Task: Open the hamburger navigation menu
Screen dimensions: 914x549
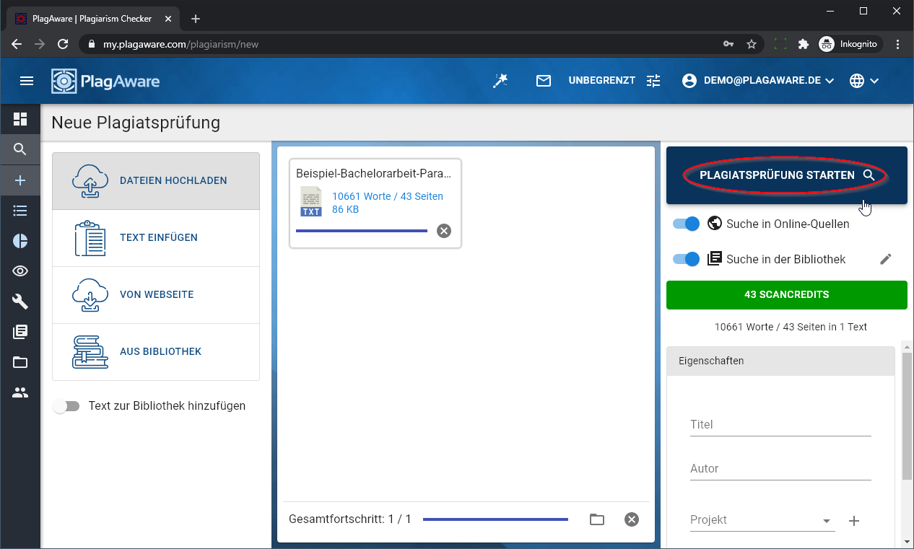Action: click(x=27, y=81)
